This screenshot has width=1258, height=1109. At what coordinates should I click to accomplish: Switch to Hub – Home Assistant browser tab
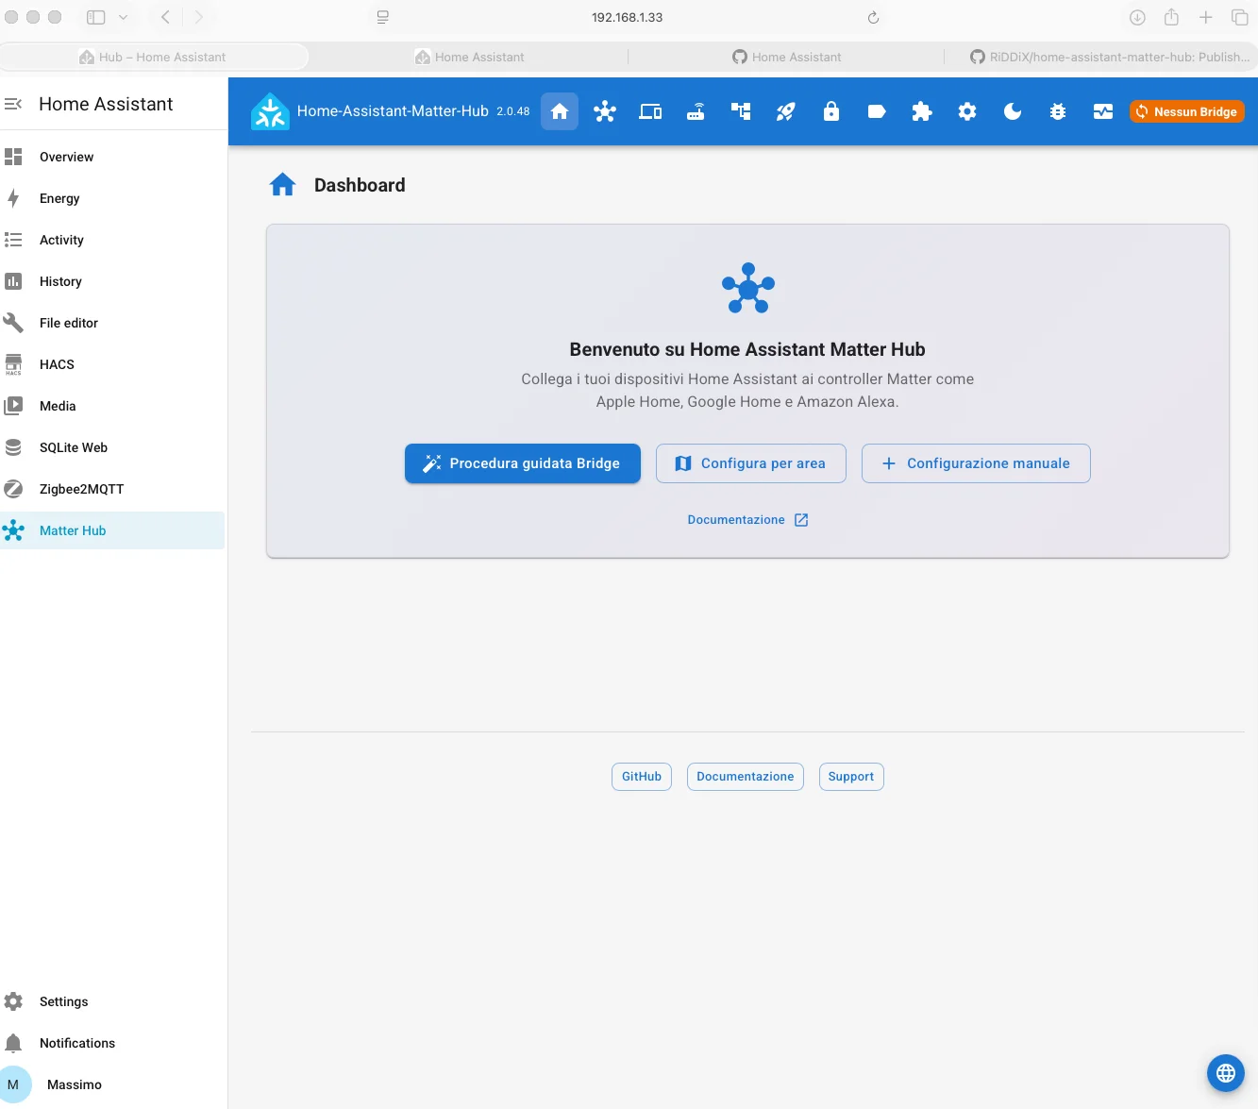pyautogui.click(x=154, y=57)
